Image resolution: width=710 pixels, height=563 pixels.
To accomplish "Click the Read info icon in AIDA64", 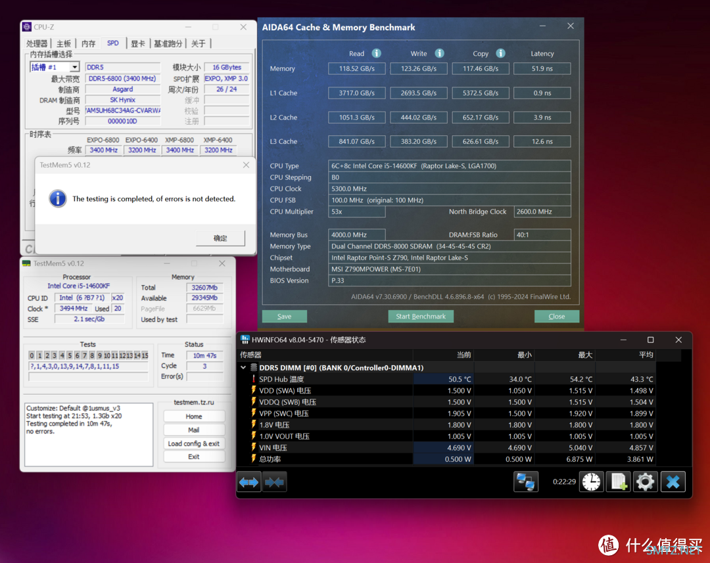I will 376,53.
